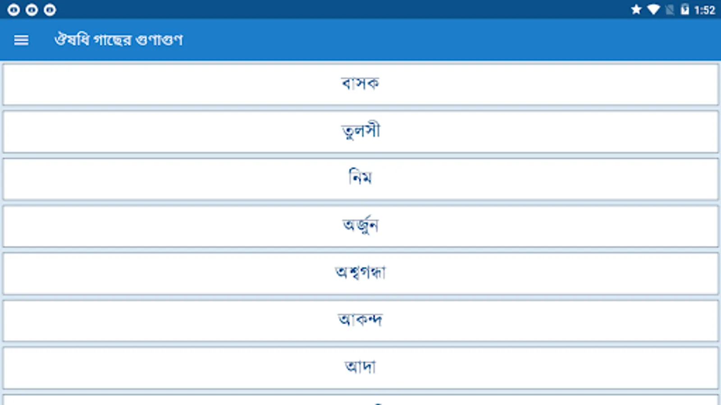721x405 pixels.
Task: Open the নিম plant details
Action: (x=360, y=179)
